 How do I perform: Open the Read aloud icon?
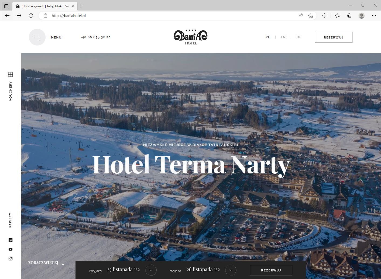[301, 16]
